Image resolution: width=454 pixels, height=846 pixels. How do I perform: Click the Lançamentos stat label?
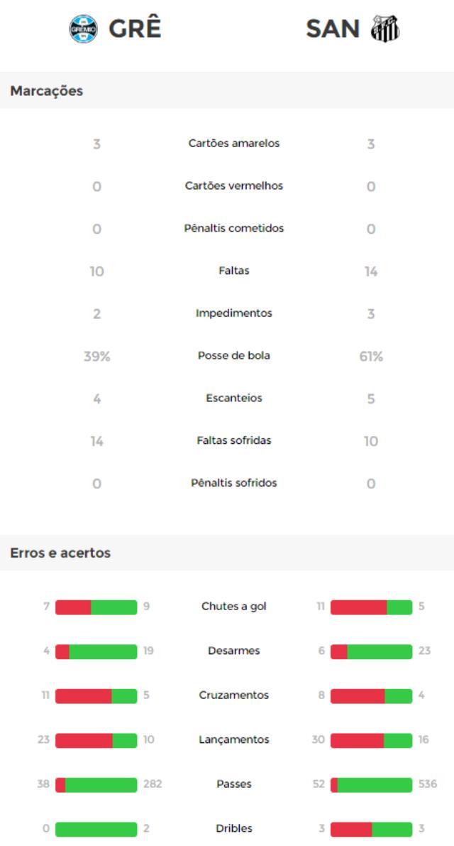(233, 739)
